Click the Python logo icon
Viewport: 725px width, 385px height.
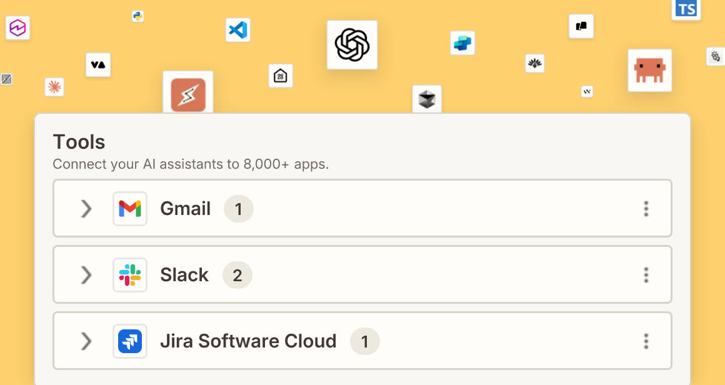point(137,16)
